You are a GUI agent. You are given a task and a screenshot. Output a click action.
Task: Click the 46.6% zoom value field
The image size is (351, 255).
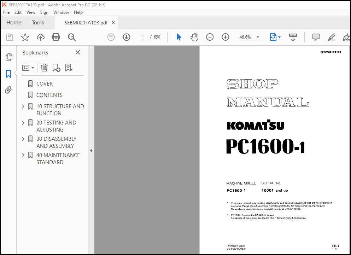(x=245, y=37)
